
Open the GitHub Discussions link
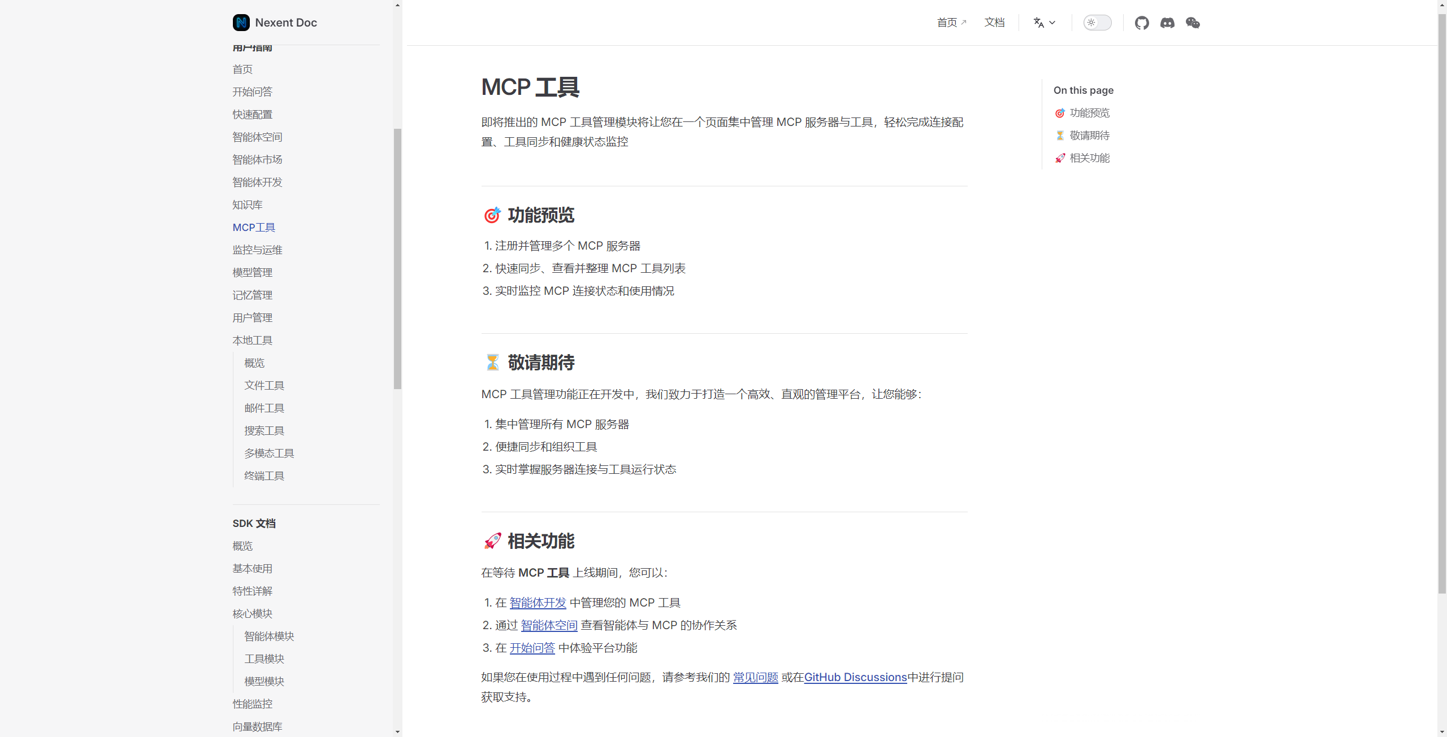pyautogui.click(x=855, y=677)
